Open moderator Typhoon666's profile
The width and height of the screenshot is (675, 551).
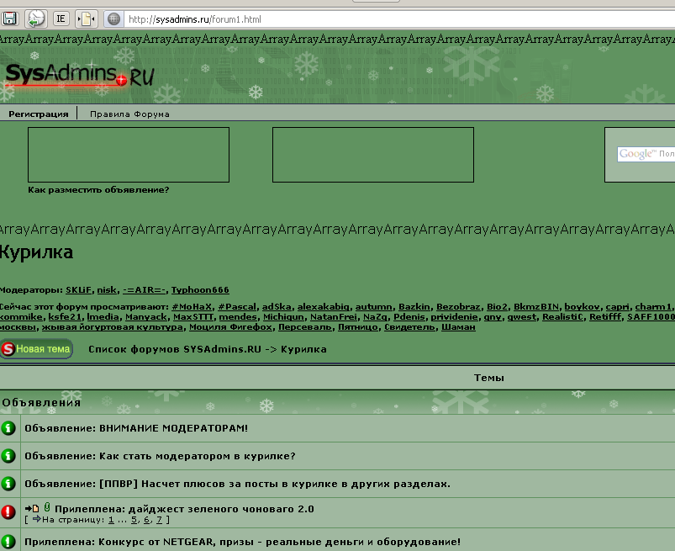[200, 290]
